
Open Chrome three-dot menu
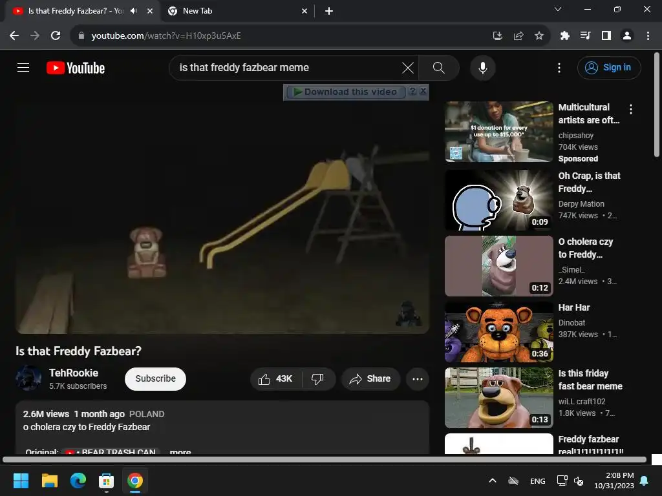pos(648,36)
